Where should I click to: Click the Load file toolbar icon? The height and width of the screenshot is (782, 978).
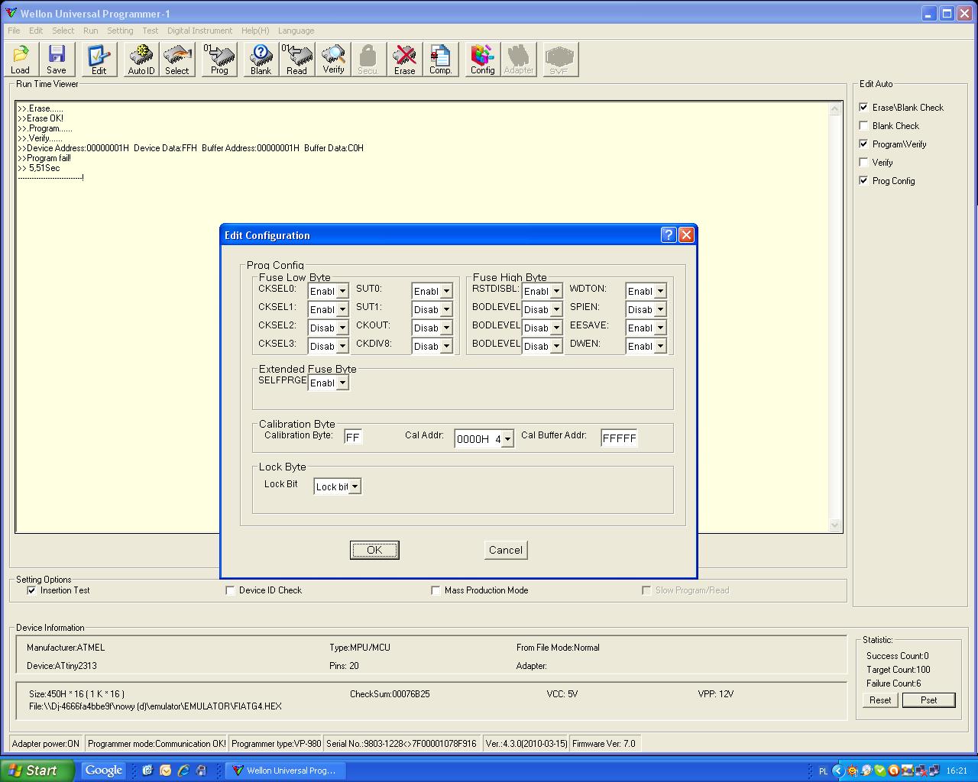pos(21,60)
